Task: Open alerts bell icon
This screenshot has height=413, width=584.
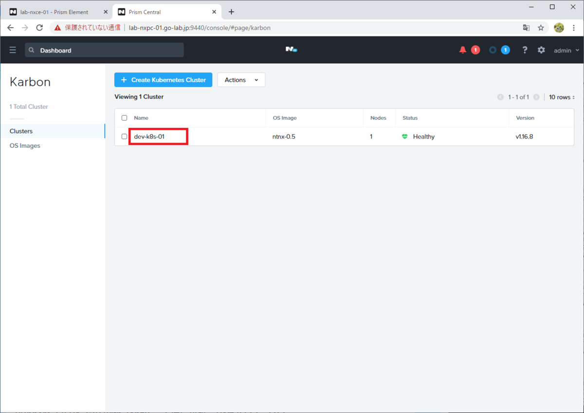Action: coord(463,50)
